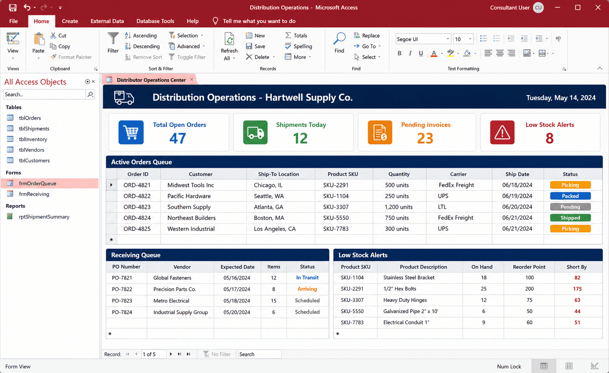
Task: Click Refresh All records icon
Action: coord(229,39)
